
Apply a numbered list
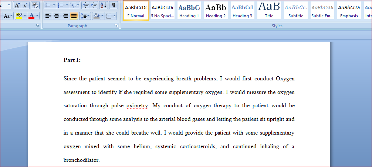(x=61, y=5)
